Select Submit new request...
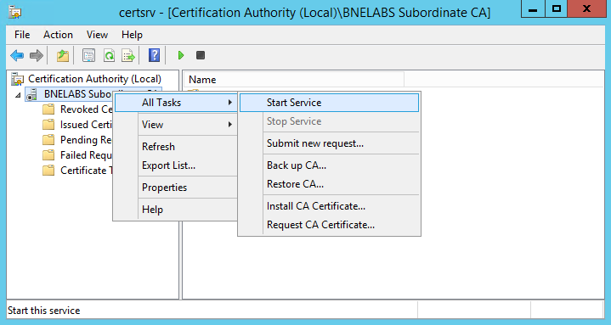Screen dimensions: 611x325 click(329, 143)
